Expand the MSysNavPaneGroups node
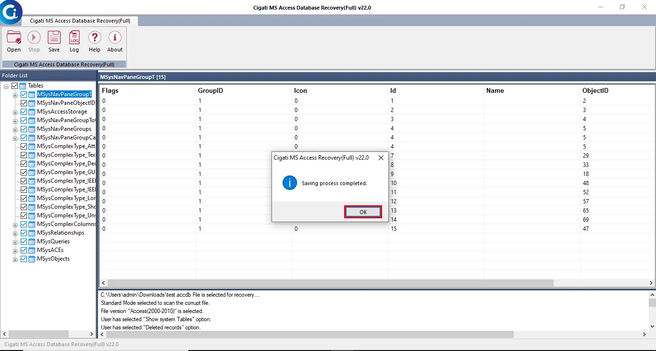The image size is (656, 351). point(15,129)
